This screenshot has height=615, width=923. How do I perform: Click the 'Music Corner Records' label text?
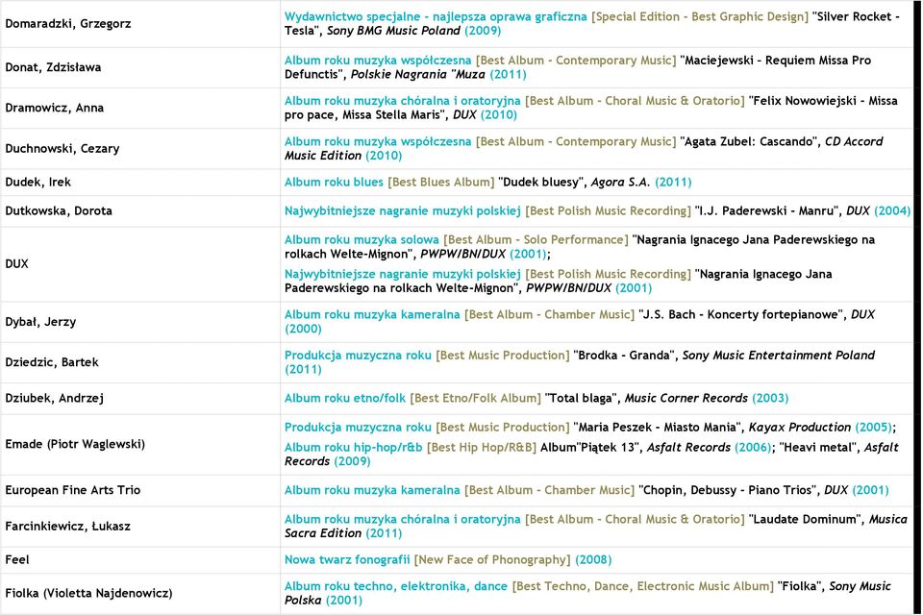(x=686, y=398)
